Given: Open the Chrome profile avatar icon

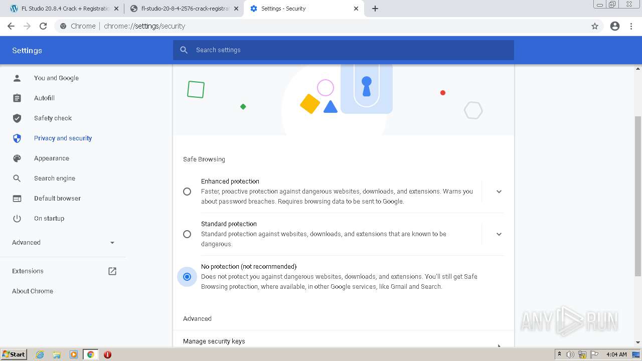Looking at the screenshot, I should coord(615,26).
